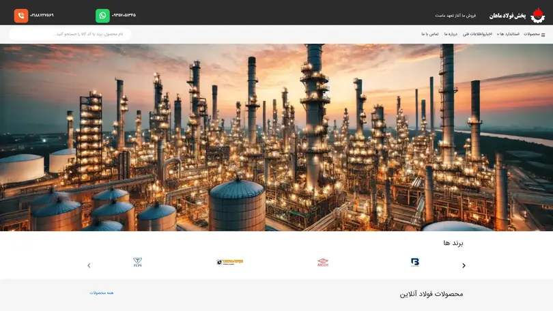This screenshot has width=553, height=311.
Task: Click the red gear site logo
Action: [537, 16]
